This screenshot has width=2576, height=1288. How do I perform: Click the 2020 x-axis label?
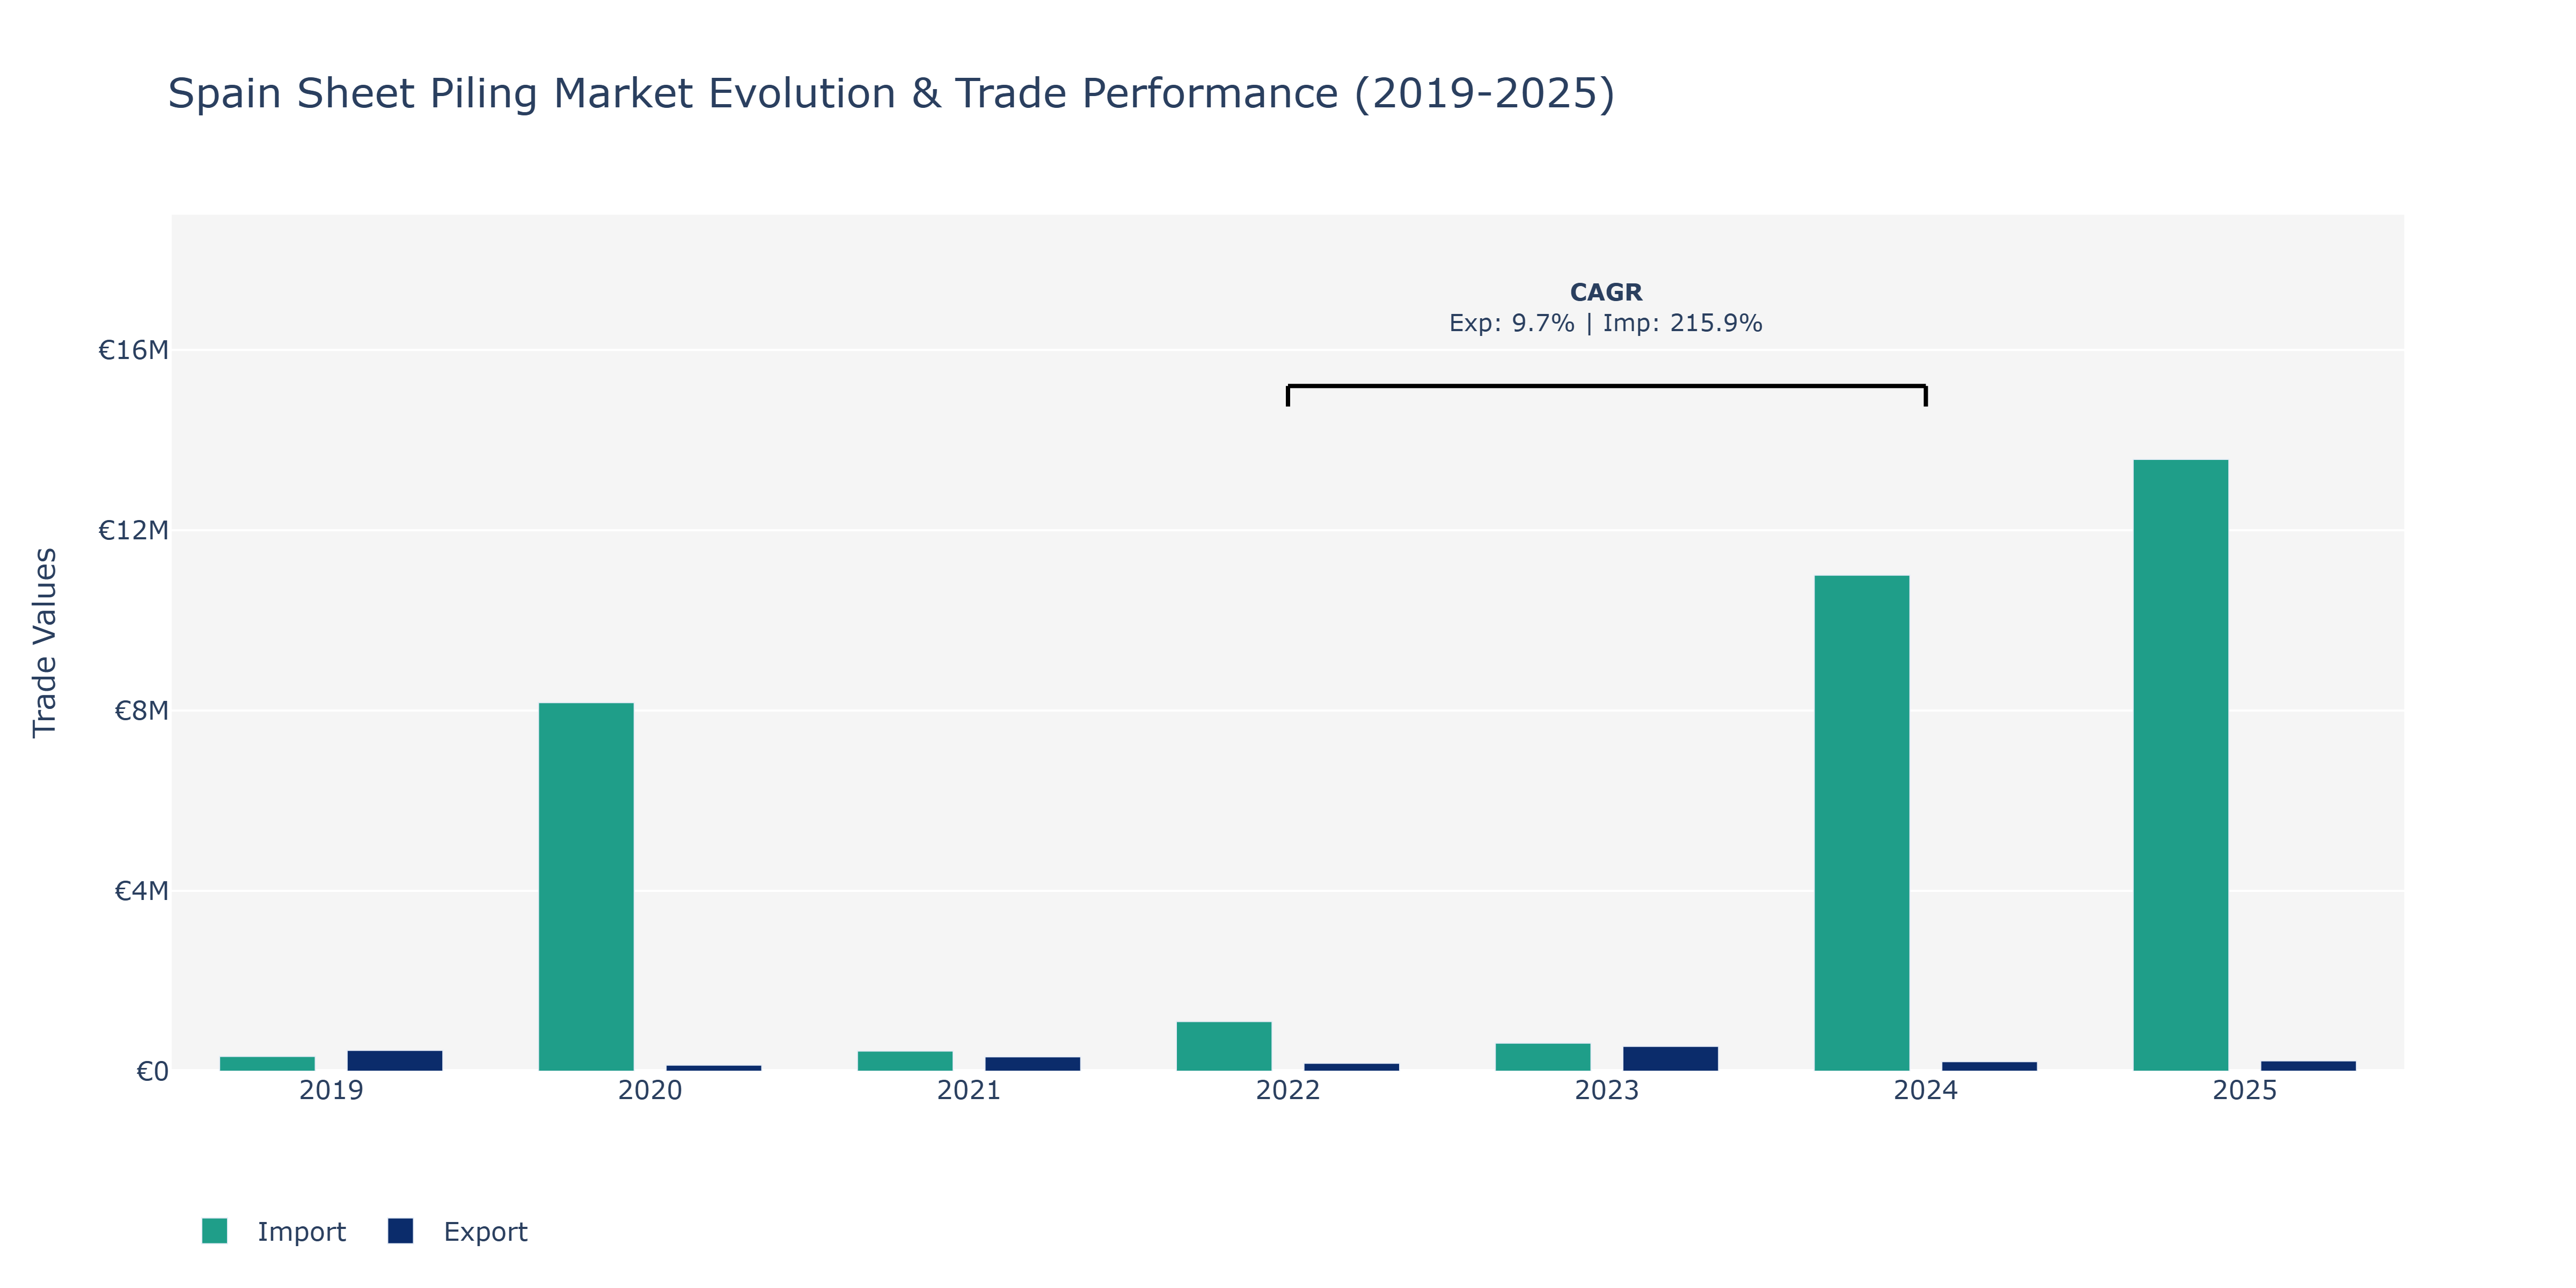point(650,1090)
